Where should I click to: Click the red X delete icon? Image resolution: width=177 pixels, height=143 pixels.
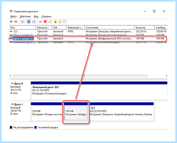pos(45,21)
